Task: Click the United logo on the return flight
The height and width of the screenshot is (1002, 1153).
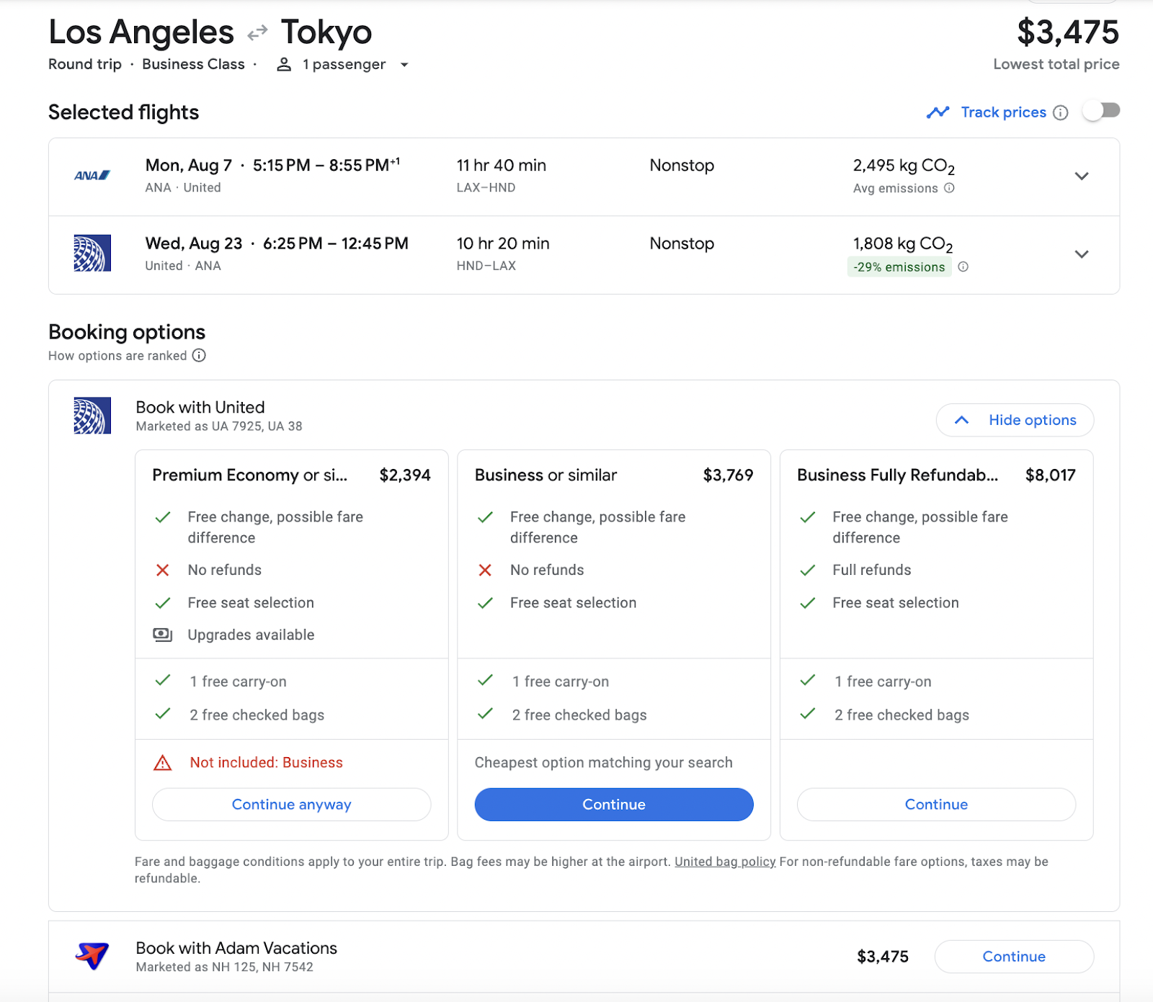Action: coord(92,253)
